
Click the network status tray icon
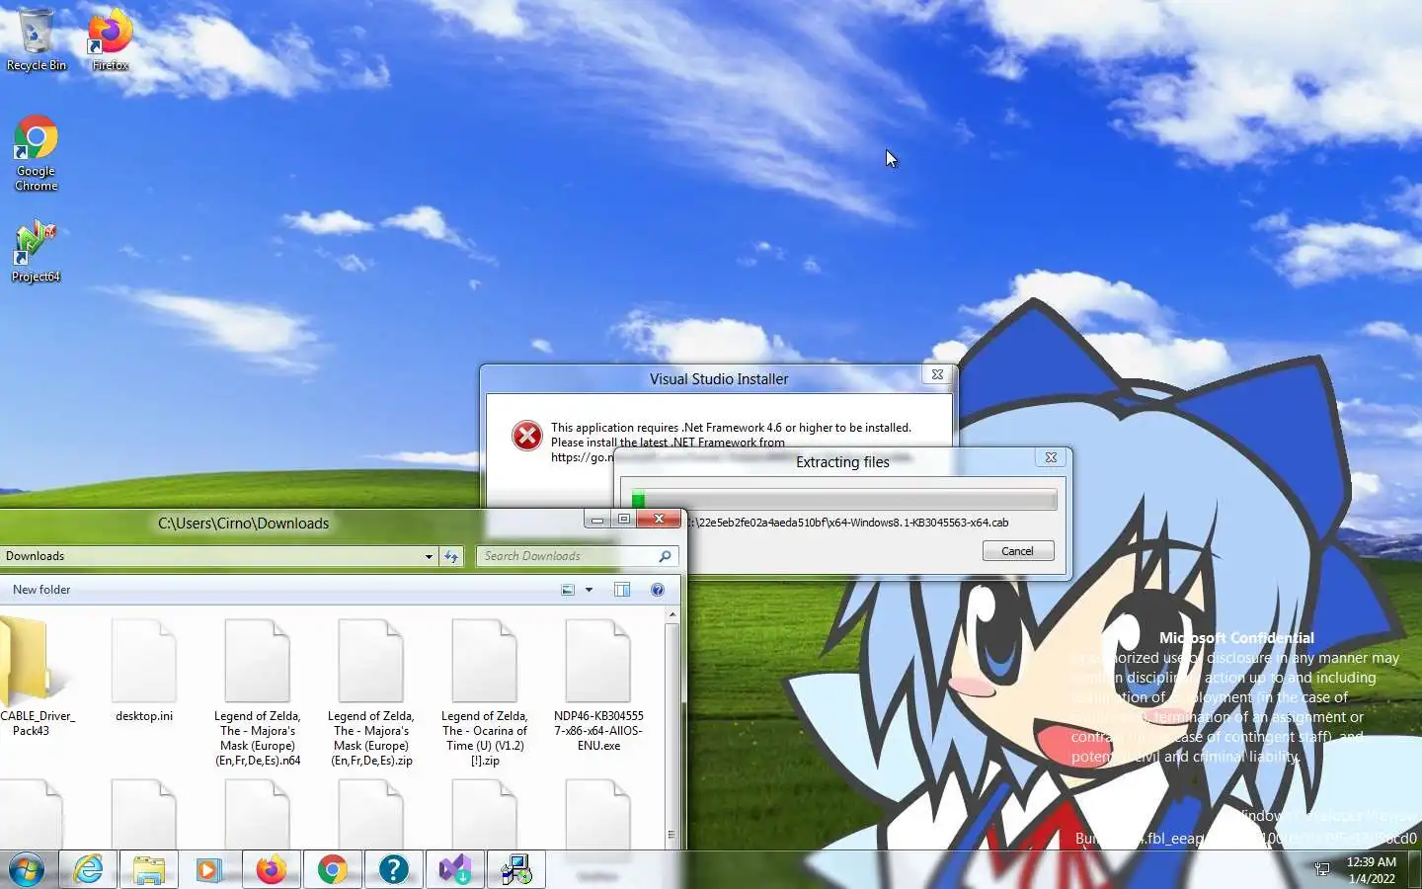point(1322,869)
